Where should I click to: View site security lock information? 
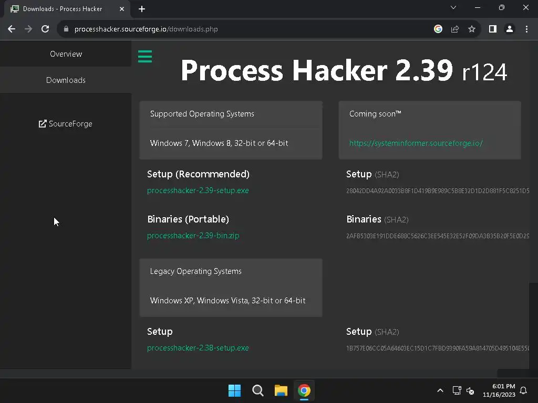pos(66,29)
